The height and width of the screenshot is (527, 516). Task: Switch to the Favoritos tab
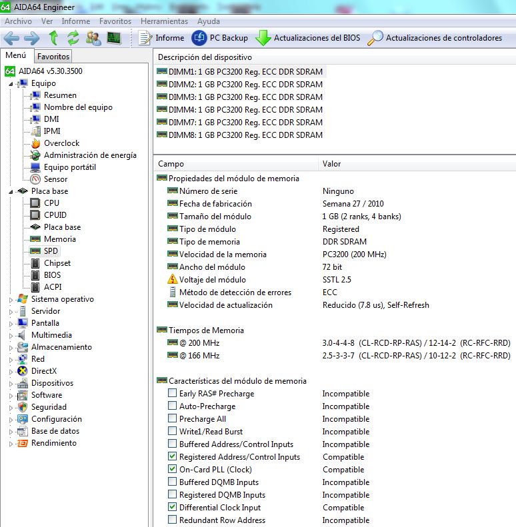53,57
